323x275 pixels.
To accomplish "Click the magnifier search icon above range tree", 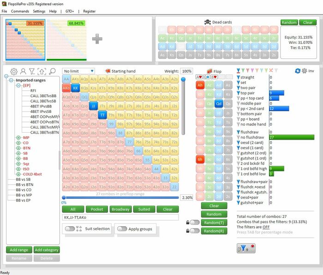I will coord(52,71).
